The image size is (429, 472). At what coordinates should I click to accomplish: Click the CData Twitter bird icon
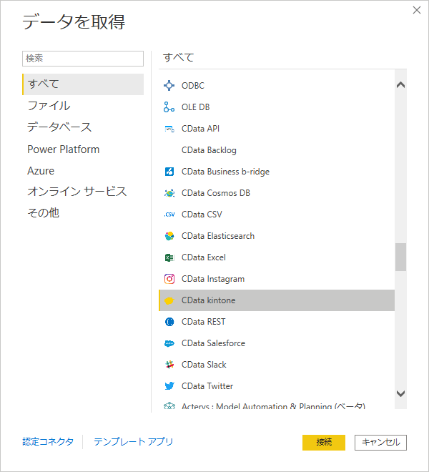pyautogui.click(x=169, y=386)
